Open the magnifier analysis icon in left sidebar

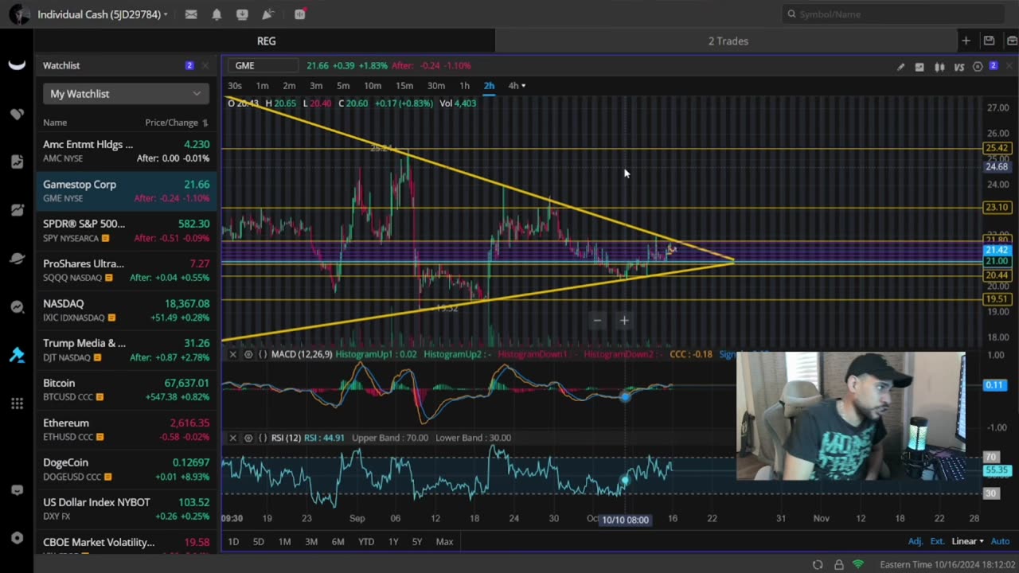pos(17,307)
